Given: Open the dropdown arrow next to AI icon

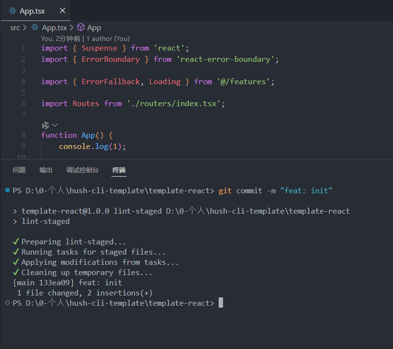Looking at the screenshot, I should [55, 125].
